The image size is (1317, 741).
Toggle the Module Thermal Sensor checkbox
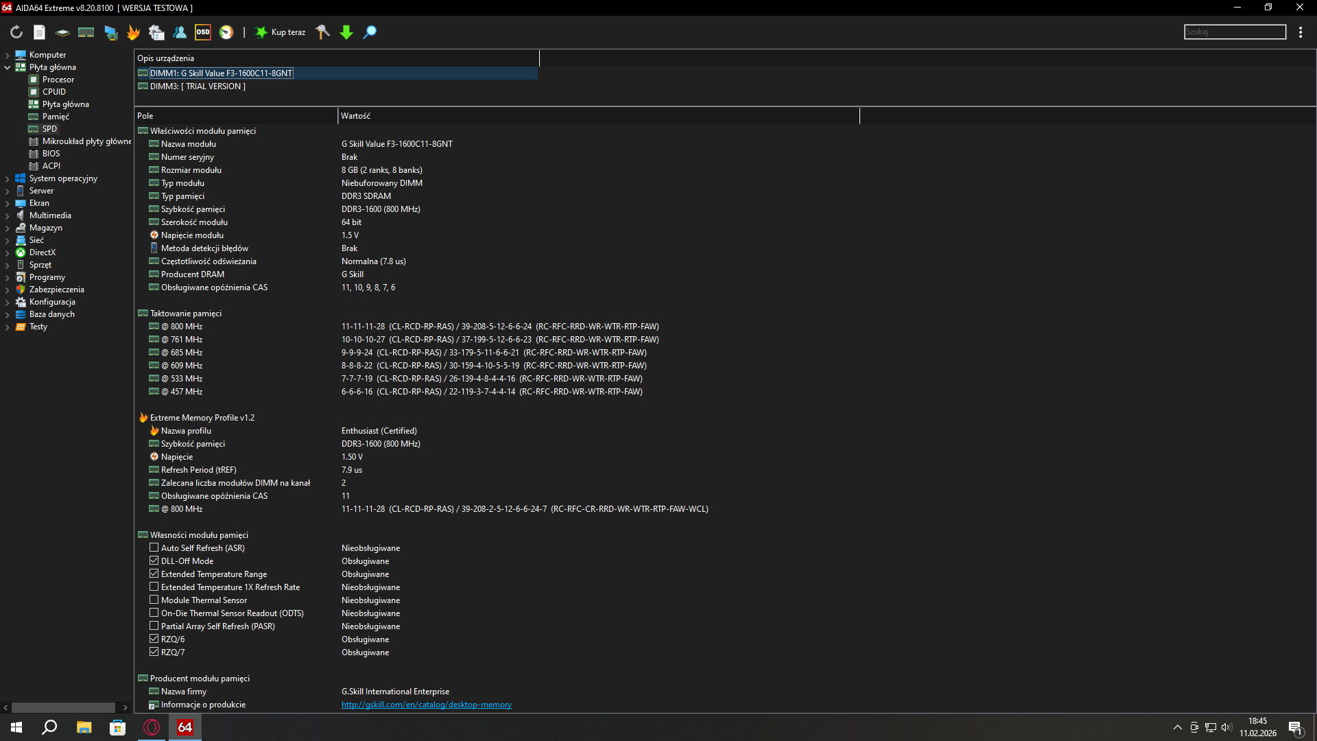coord(154,600)
